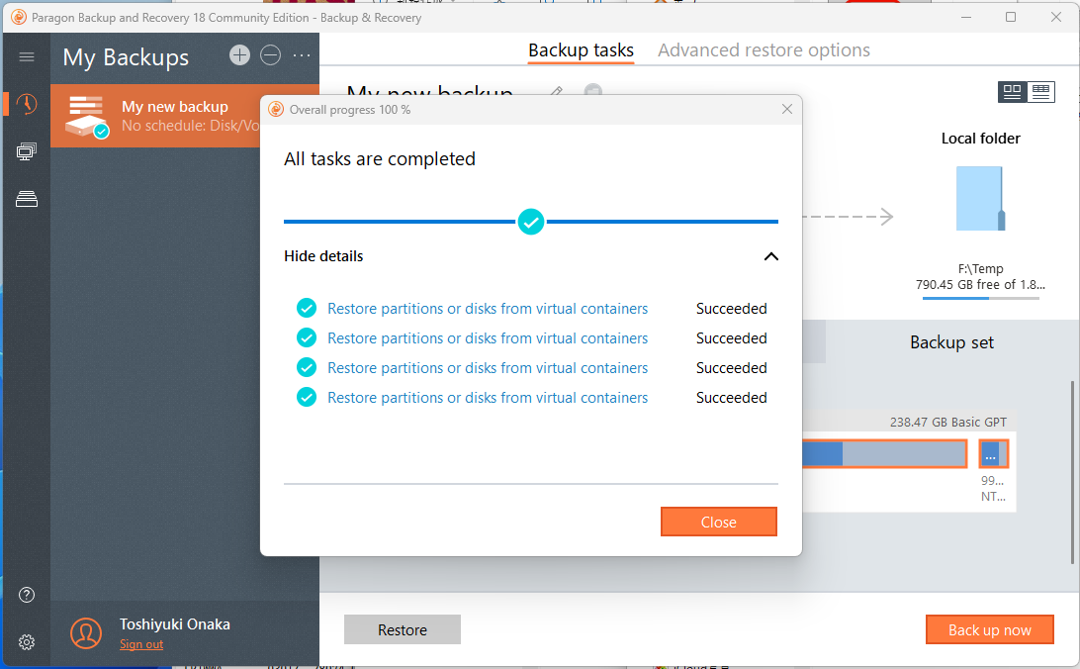Open the Help question mark icon
This screenshot has height=669, width=1080.
[26, 595]
